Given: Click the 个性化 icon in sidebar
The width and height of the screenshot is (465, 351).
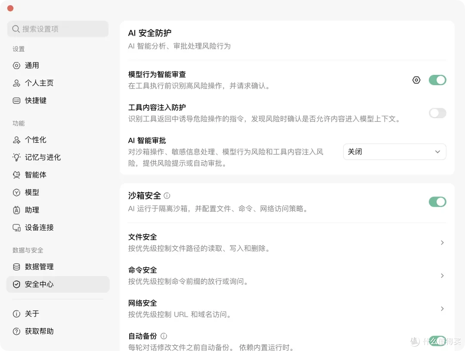Looking at the screenshot, I should [17, 140].
